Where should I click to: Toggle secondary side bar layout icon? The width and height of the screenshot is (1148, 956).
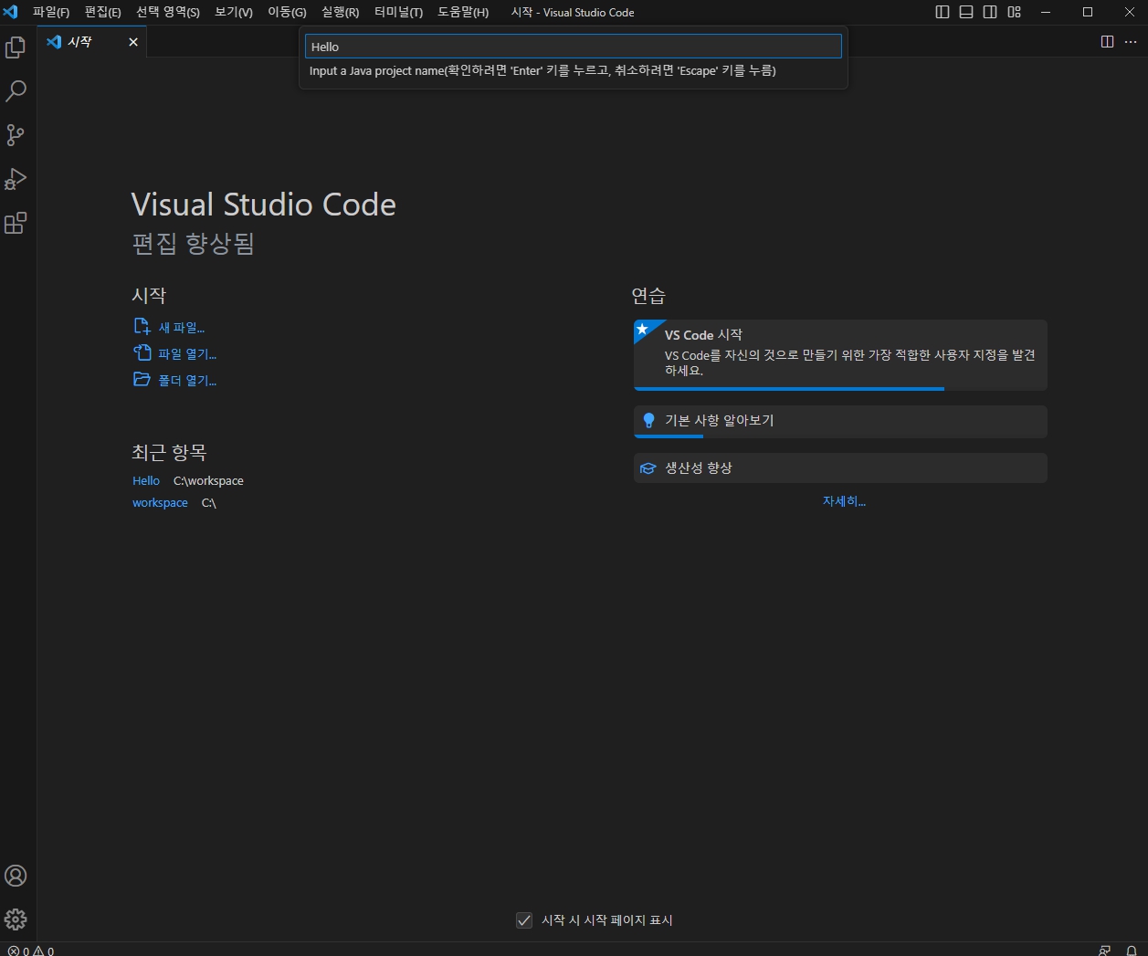tap(990, 12)
